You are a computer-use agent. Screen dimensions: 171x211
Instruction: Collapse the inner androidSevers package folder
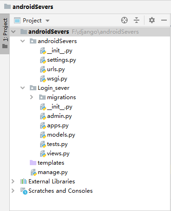coord(23,41)
